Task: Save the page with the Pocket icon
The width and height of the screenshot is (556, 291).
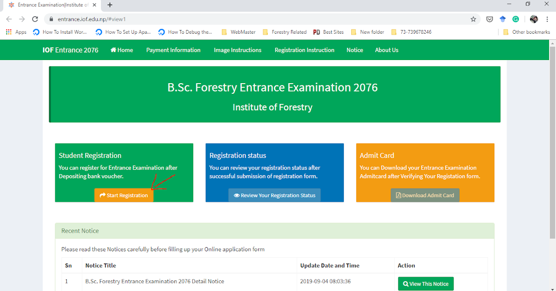Action: (489, 20)
